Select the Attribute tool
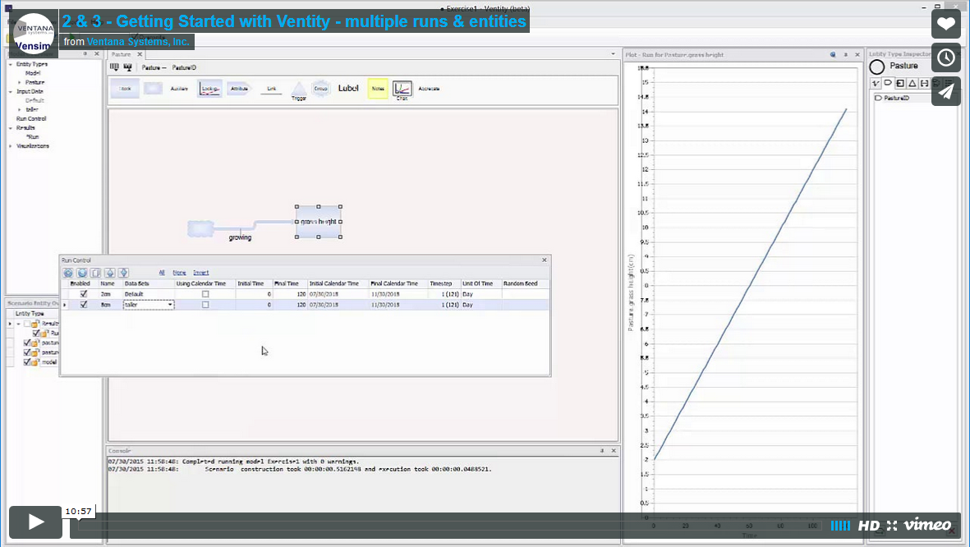This screenshot has height=547, width=970. click(239, 89)
